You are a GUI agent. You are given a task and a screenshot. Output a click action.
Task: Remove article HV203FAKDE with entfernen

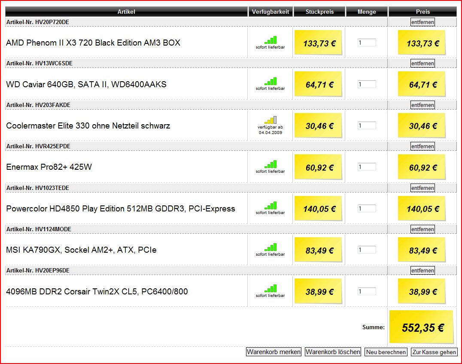click(422, 105)
